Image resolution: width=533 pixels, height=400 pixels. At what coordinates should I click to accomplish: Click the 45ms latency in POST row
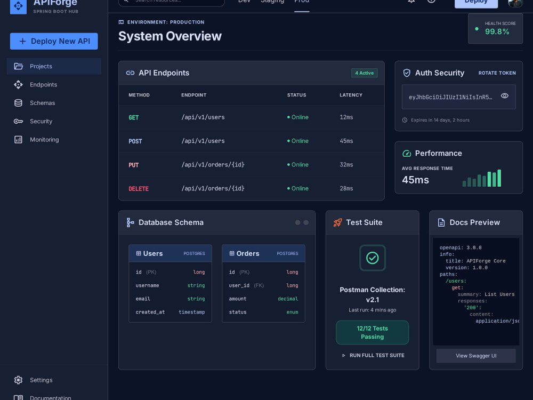[346, 141]
